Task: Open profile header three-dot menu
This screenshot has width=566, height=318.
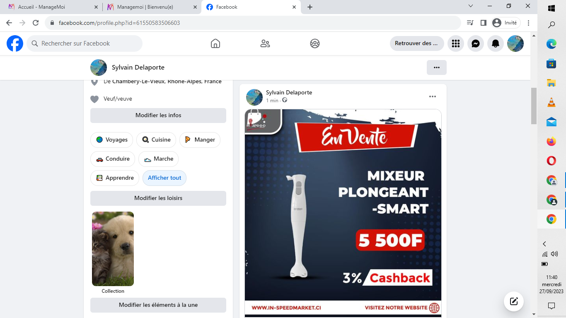Action: (x=437, y=67)
